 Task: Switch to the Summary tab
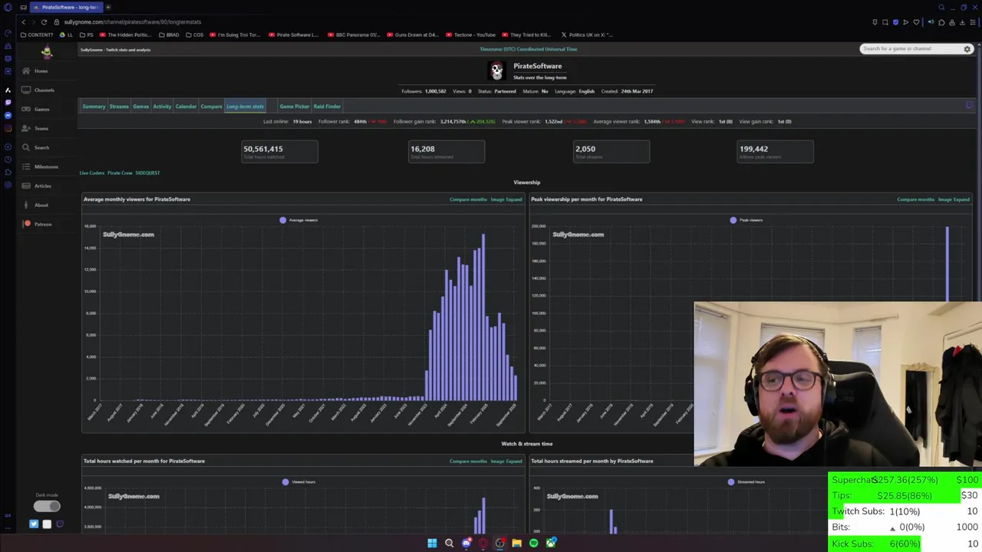[94, 107]
